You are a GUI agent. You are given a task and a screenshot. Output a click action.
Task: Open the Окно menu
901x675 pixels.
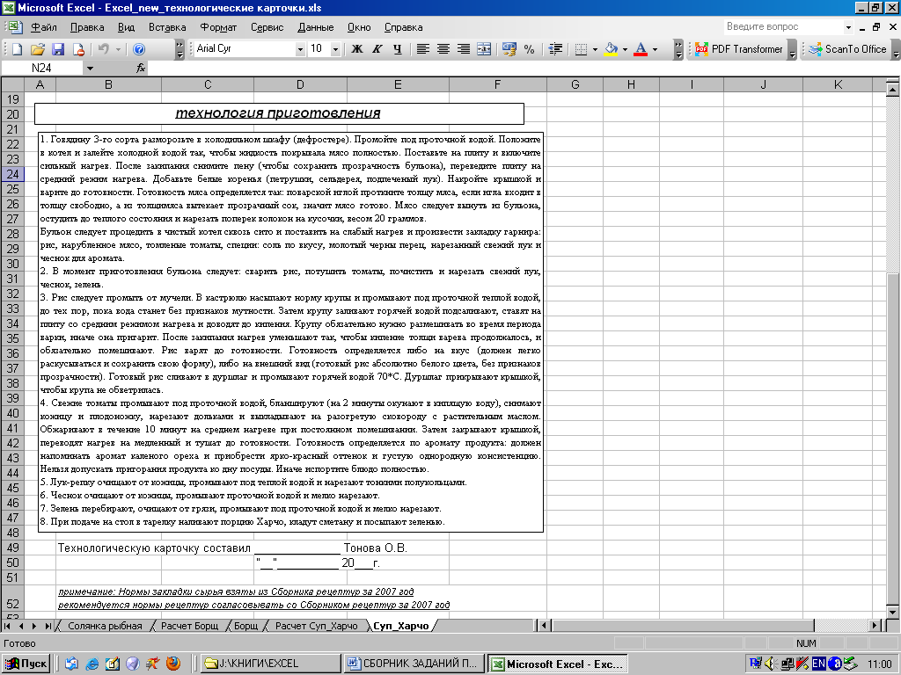(x=359, y=27)
